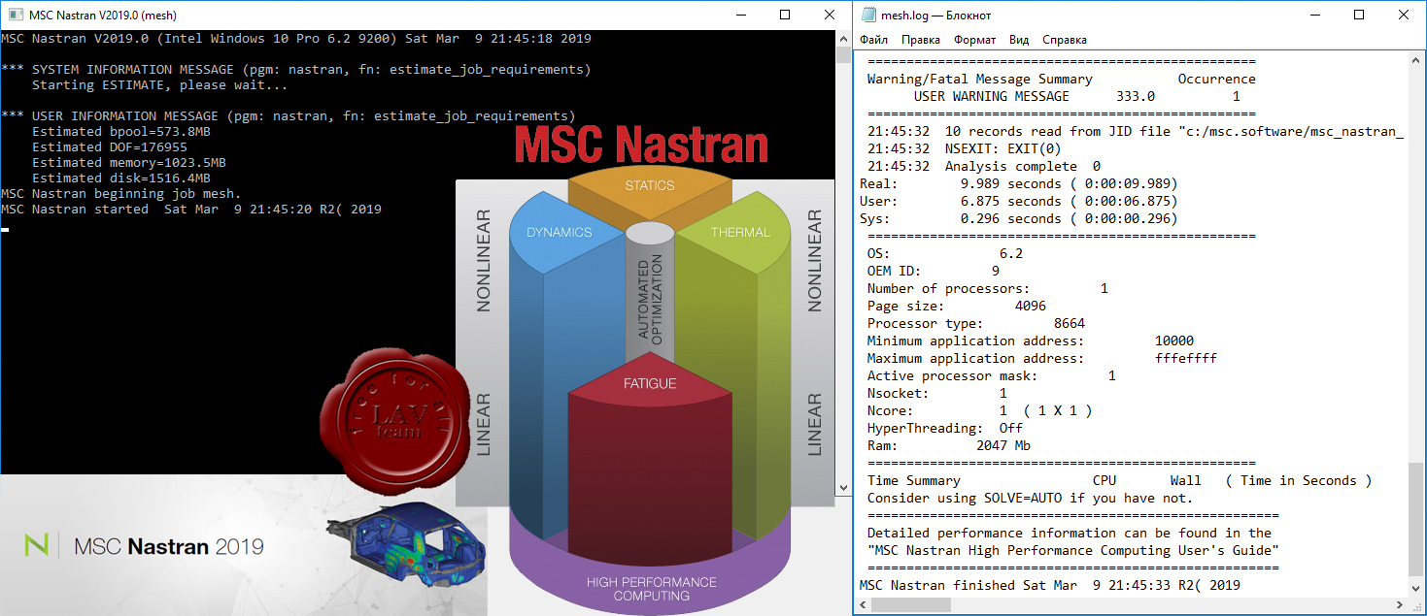Viewport: 1427px width, 616px height.
Task: Open the Файл menu in Notepad
Action: 873,40
